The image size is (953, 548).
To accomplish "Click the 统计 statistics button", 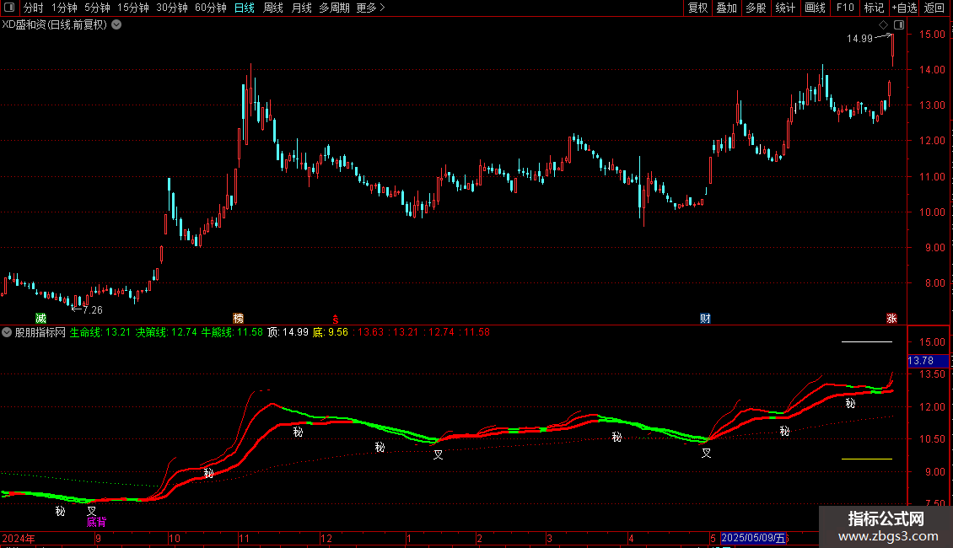I will tap(784, 8).
